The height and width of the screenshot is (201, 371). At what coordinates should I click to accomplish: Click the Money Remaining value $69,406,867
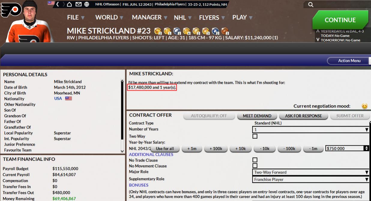(64, 199)
